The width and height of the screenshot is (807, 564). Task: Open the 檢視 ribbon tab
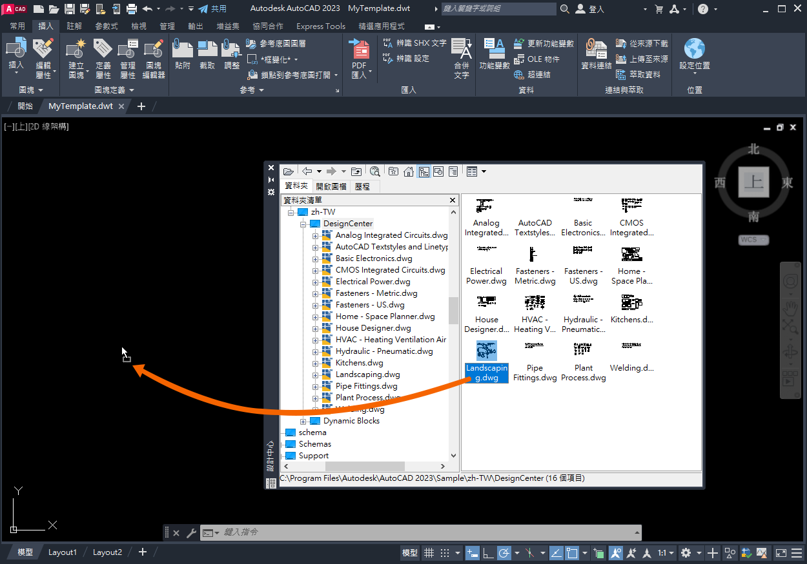click(139, 26)
